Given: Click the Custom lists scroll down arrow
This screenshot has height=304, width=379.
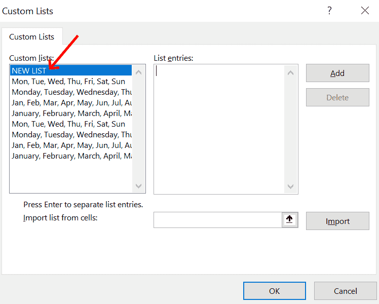Looking at the screenshot, I should [139, 186].
